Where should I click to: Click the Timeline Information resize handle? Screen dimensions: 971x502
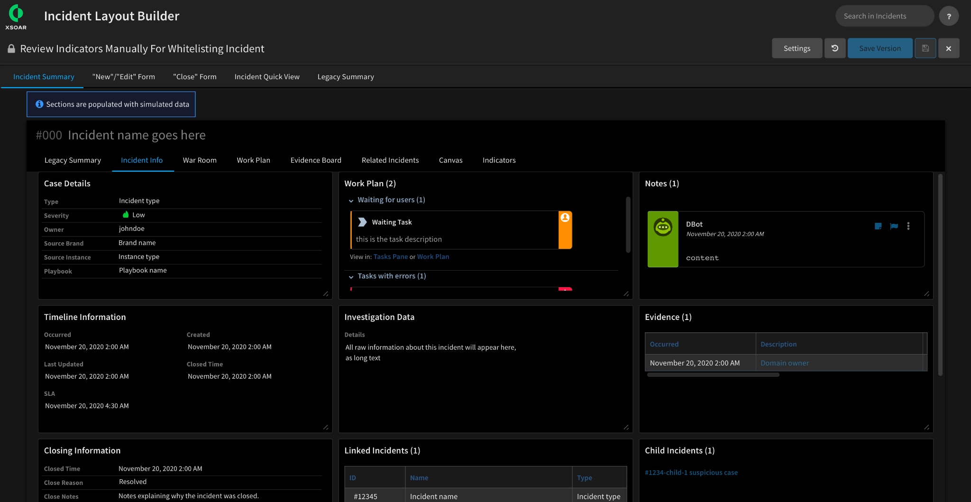click(x=326, y=427)
